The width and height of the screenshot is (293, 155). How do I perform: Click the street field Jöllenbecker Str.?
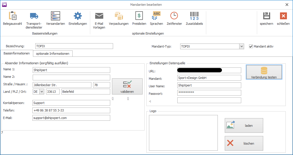click(x=62, y=85)
